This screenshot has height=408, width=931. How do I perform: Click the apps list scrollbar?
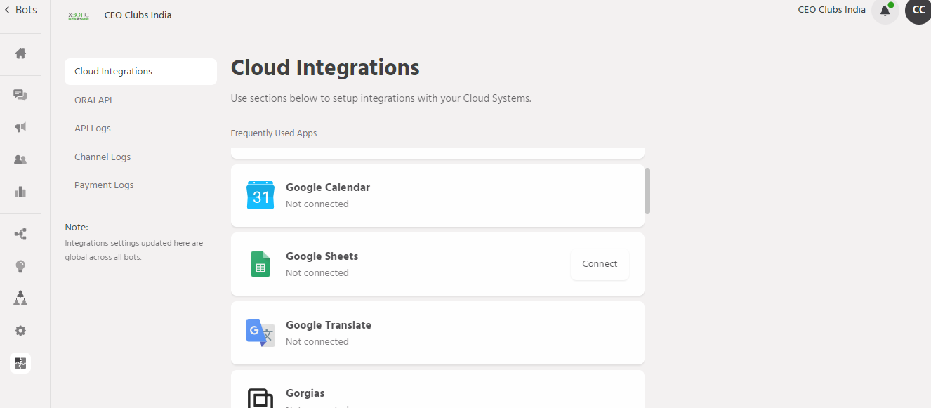[x=647, y=190]
